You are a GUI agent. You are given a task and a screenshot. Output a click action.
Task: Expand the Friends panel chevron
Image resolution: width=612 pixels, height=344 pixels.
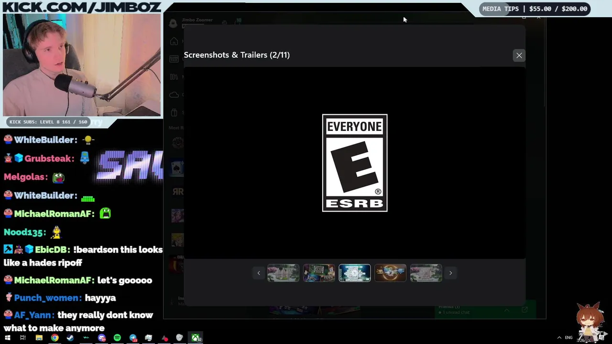point(507,311)
